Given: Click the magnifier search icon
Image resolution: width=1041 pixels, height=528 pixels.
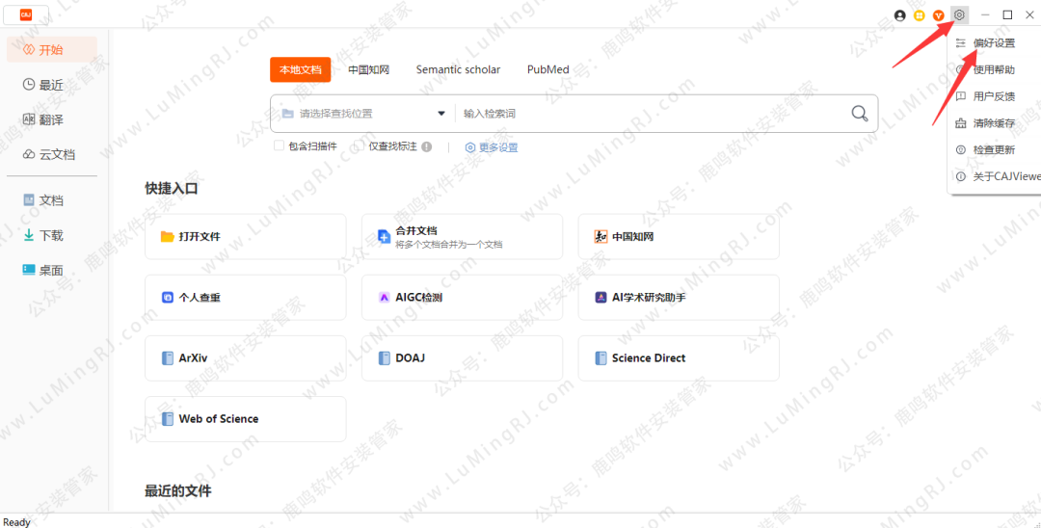Looking at the screenshot, I should pyautogui.click(x=859, y=114).
